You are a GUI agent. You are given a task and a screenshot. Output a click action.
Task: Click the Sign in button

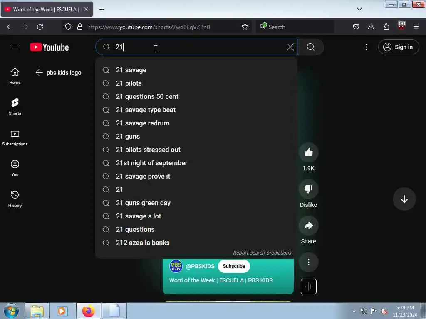(x=398, y=47)
